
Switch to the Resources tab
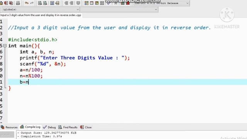click(x=9, y=127)
